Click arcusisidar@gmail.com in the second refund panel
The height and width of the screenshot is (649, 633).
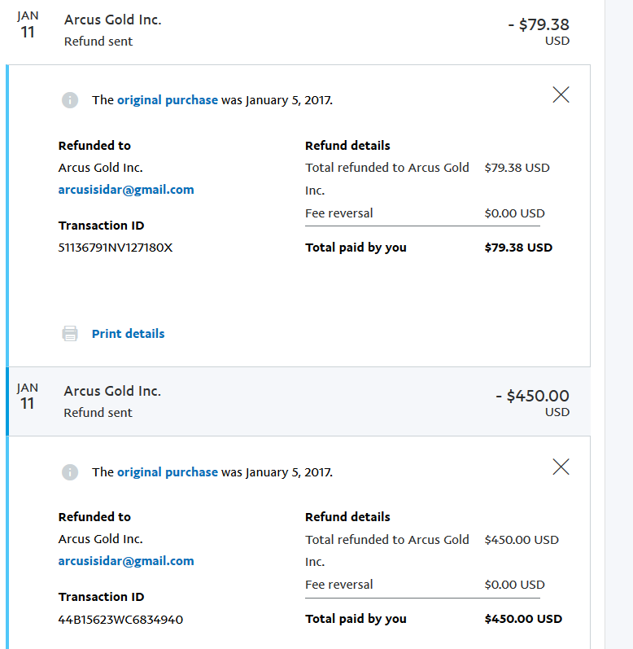(x=126, y=561)
